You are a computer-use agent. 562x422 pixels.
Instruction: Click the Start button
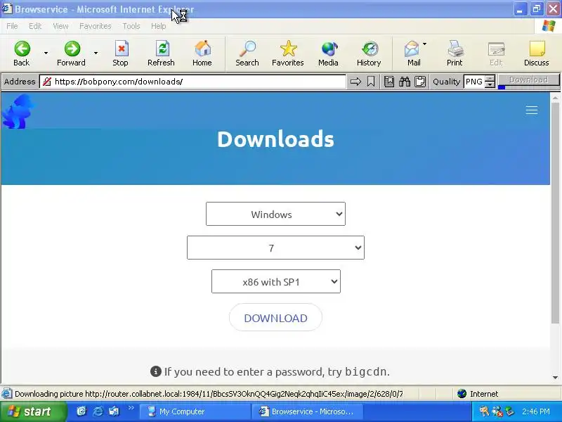click(x=32, y=411)
